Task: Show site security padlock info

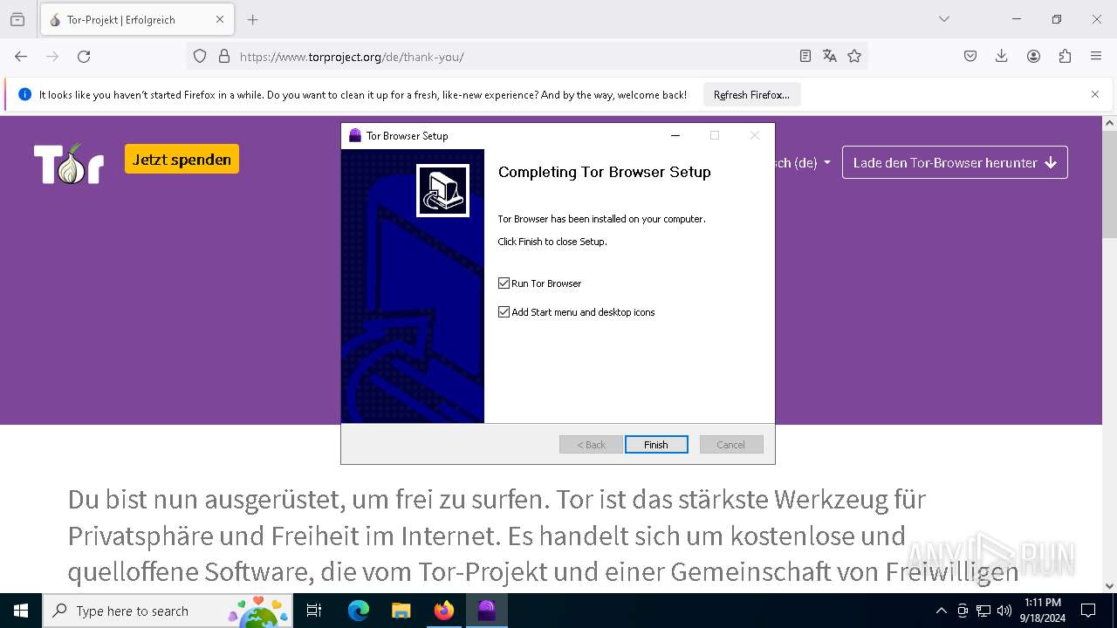Action: click(x=224, y=56)
